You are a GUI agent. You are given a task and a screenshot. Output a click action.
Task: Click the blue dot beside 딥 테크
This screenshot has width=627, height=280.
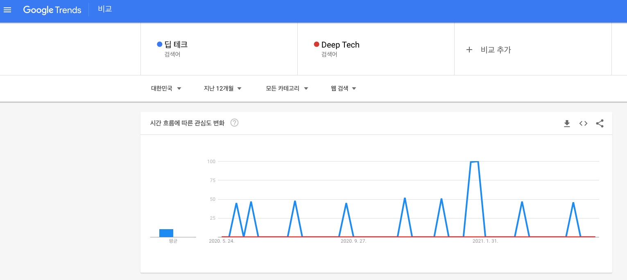(160, 44)
